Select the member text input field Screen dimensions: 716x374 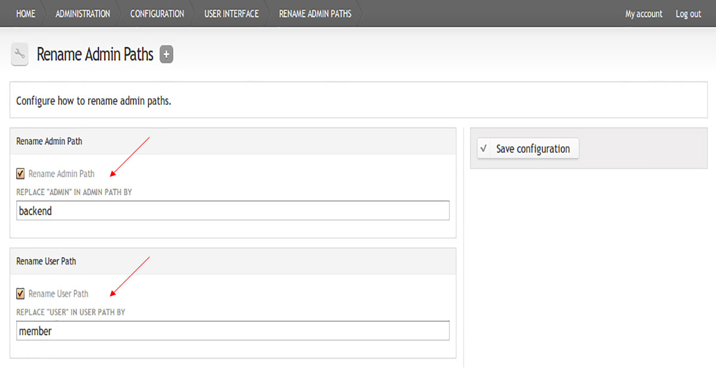pyautogui.click(x=233, y=331)
